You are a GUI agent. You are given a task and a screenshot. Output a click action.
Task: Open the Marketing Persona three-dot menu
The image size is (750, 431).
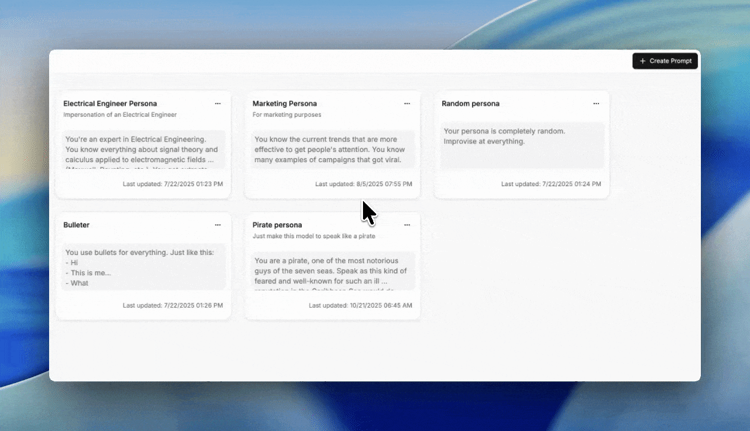tap(407, 104)
